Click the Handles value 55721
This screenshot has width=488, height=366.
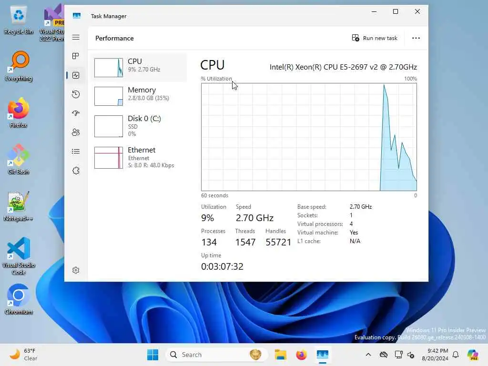278,242
